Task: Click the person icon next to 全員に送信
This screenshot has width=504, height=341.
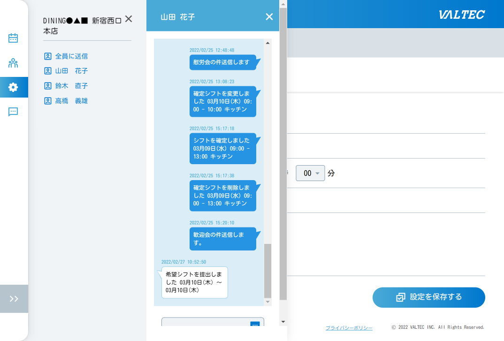Action: (48, 56)
